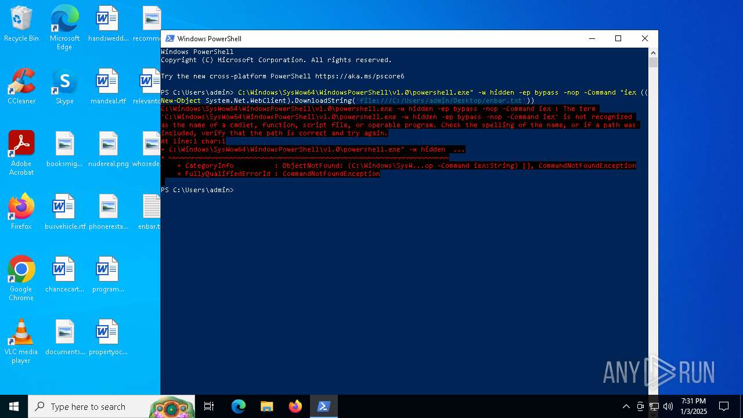743x418 pixels.
Task: Select the mandeal.rtf document
Action: click(x=108, y=87)
